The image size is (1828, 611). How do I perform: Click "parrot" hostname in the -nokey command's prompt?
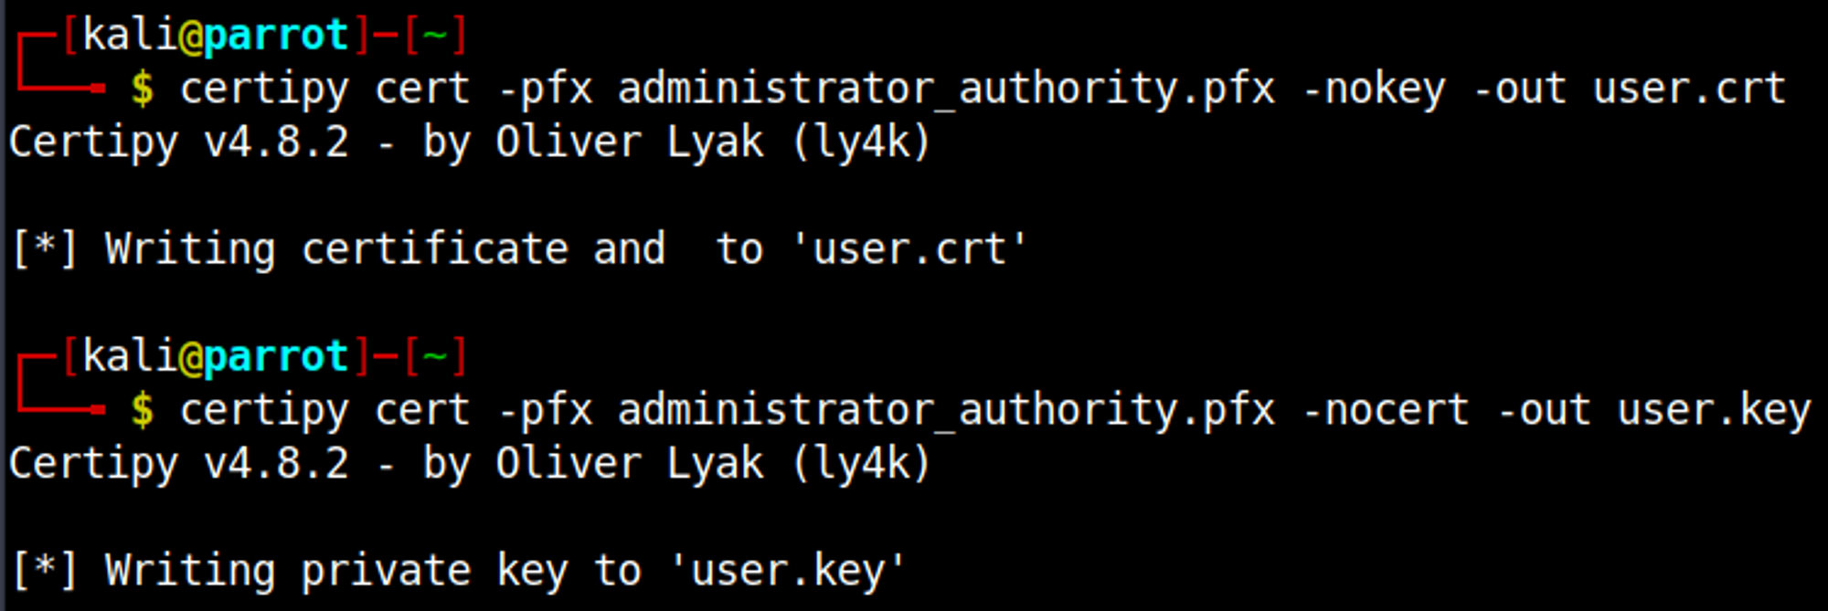pyautogui.click(x=276, y=36)
